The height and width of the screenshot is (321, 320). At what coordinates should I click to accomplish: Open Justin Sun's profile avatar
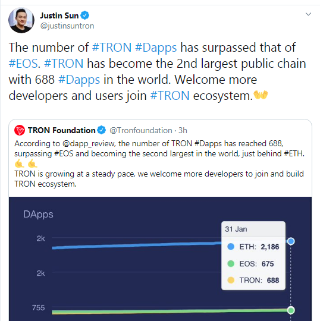click(21, 20)
